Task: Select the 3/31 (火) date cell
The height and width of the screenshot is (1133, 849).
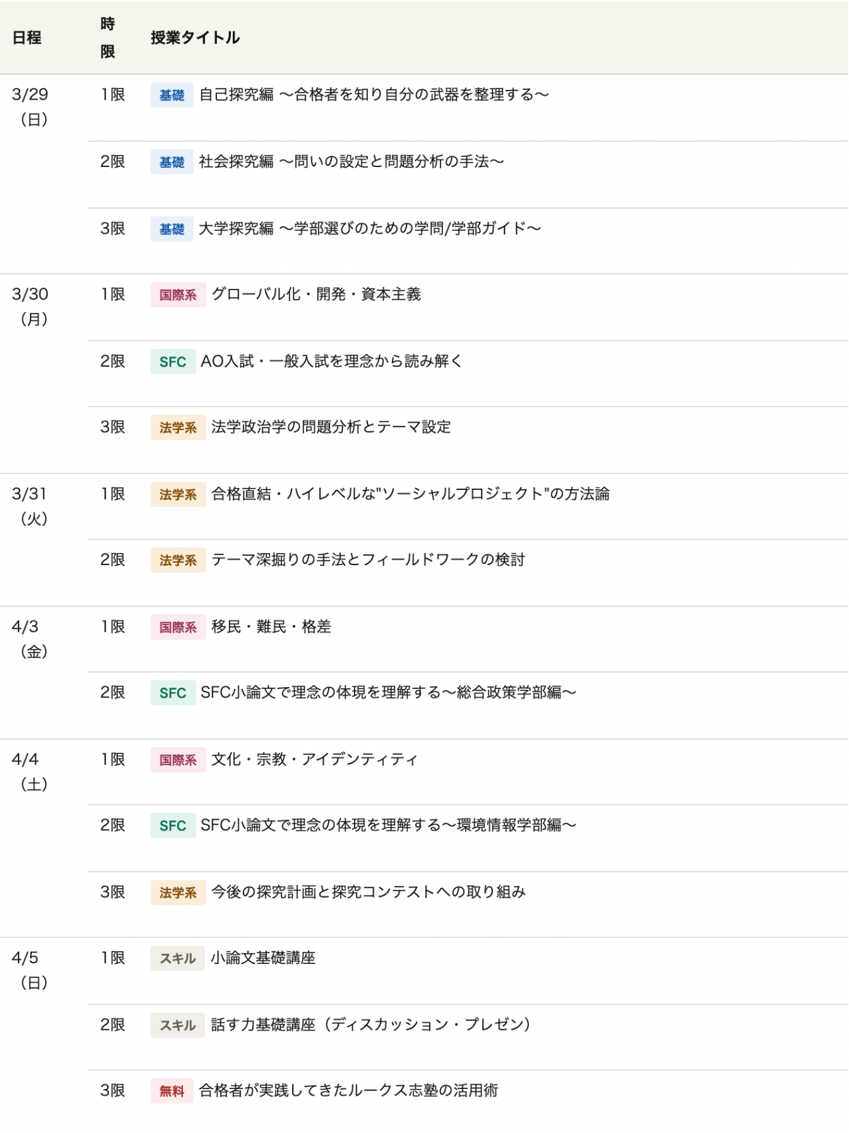Action: (31, 506)
